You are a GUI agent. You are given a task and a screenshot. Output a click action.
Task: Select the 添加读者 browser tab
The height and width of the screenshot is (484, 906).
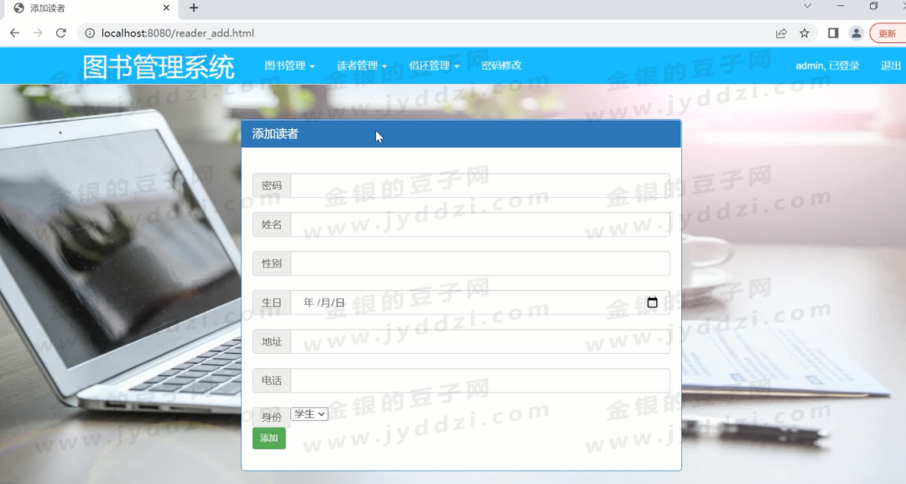pos(90,8)
